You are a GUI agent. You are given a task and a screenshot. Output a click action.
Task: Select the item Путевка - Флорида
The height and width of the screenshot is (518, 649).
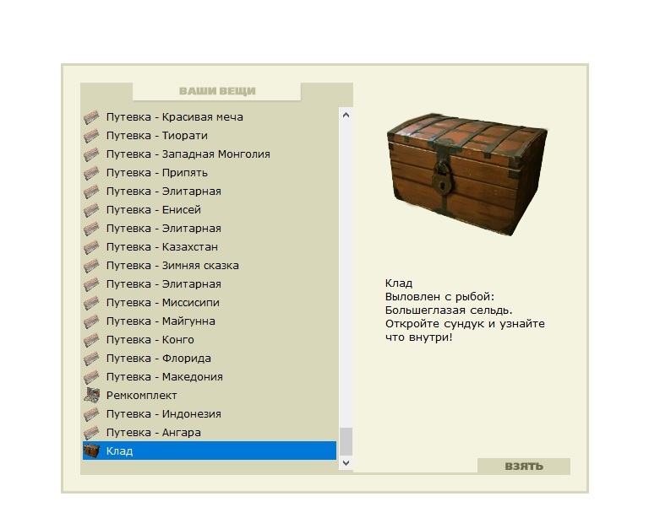point(210,359)
